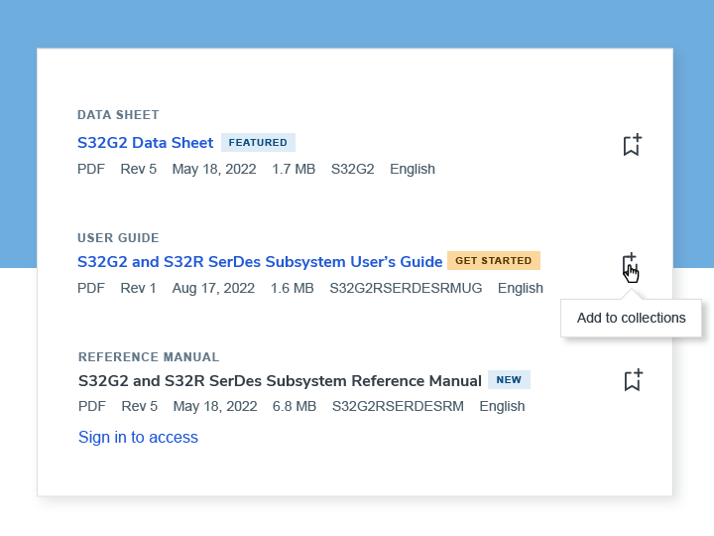
Task: Add SerDes User's Guide to collections
Action: pyautogui.click(x=631, y=266)
